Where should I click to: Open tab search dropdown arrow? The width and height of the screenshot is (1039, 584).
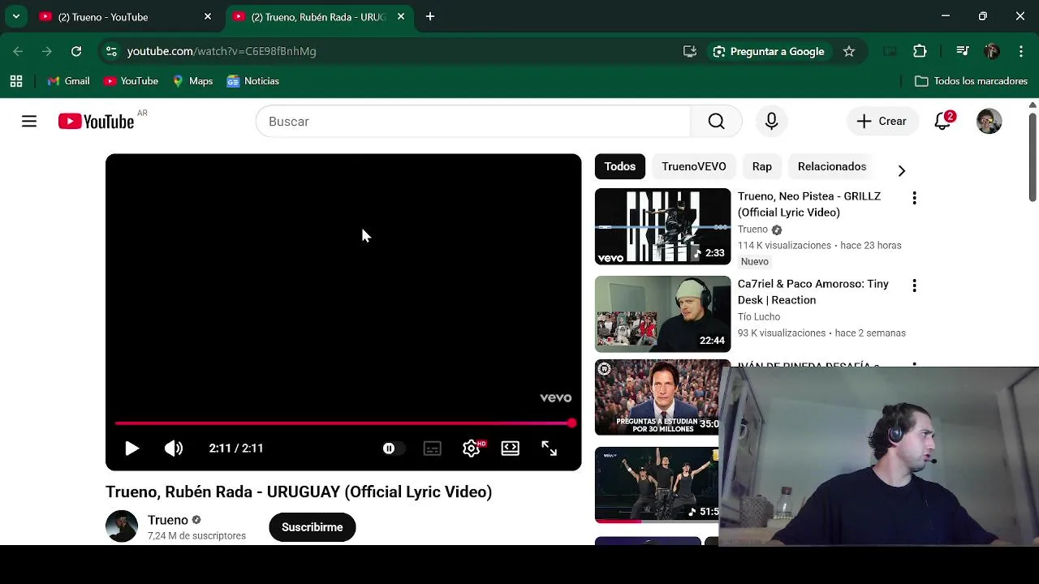coord(15,17)
